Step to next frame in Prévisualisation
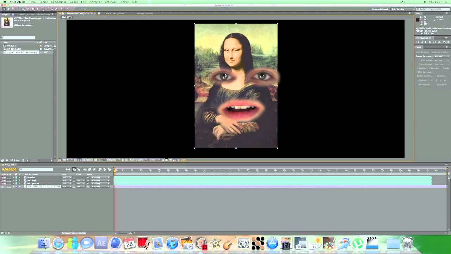Image resolution: width=451 pixels, height=254 pixels. point(430,42)
